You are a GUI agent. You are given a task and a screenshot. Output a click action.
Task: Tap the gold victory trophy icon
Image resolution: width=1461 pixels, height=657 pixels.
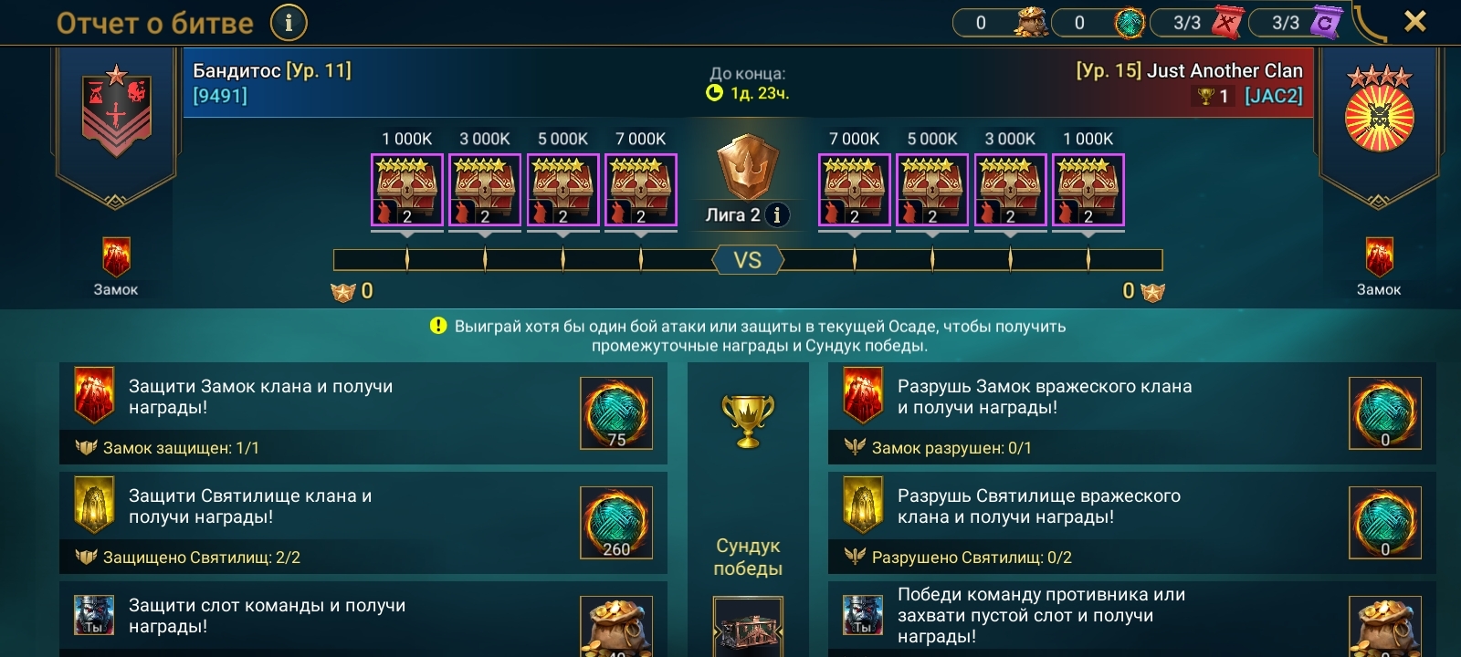pyautogui.click(x=748, y=420)
